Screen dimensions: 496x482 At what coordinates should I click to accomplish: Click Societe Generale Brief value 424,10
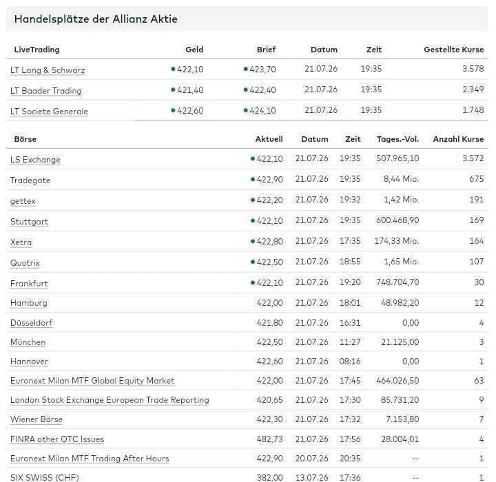pyautogui.click(x=262, y=110)
